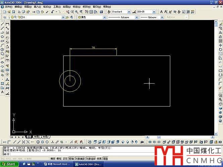223x167 pixels.
Task: Select the Erase tool in the Modify toolbar
Action: 220,24
